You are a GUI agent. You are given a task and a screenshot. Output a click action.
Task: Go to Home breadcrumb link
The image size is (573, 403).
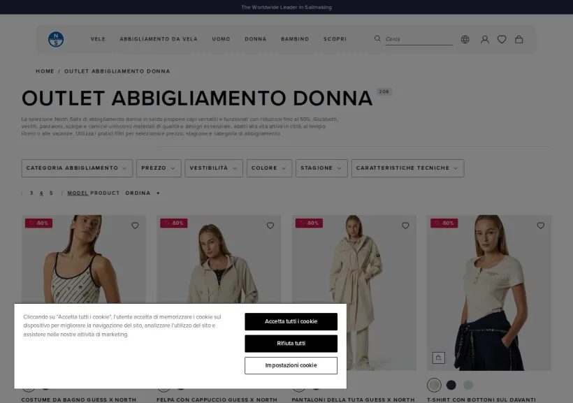pos(45,71)
